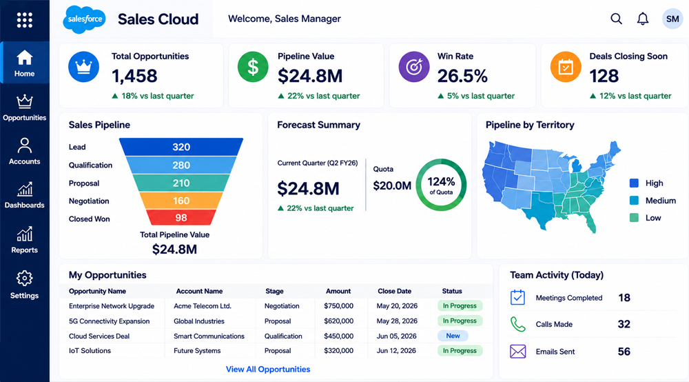Open notifications bell
The image size is (689, 382).
pyautogui.click(x=643, y=19)
